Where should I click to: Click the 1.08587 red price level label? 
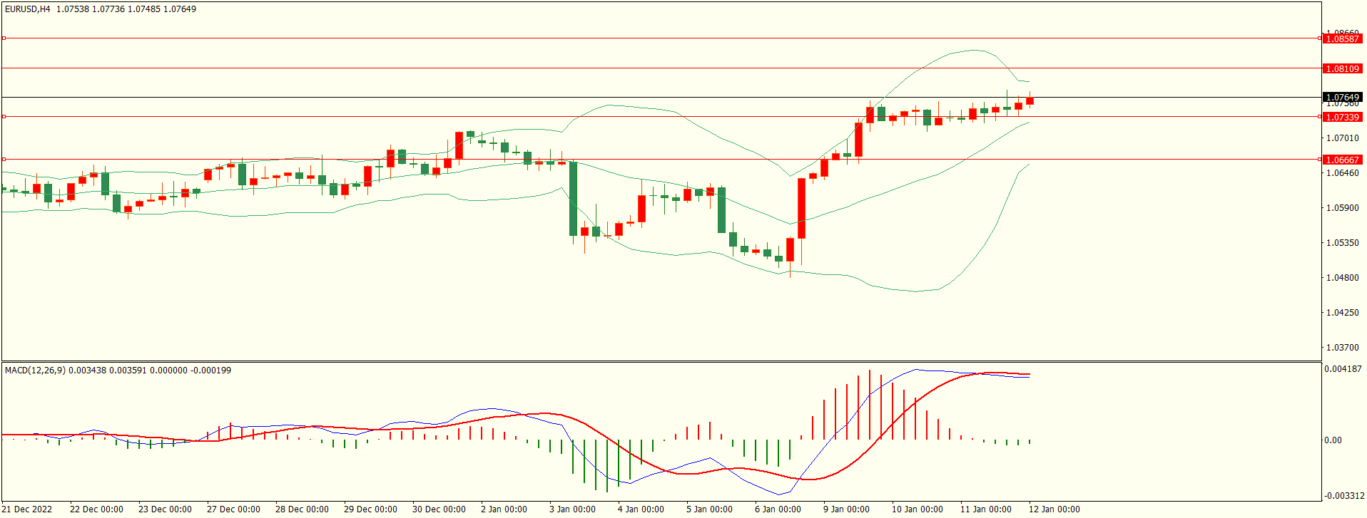pos(1342,39)
